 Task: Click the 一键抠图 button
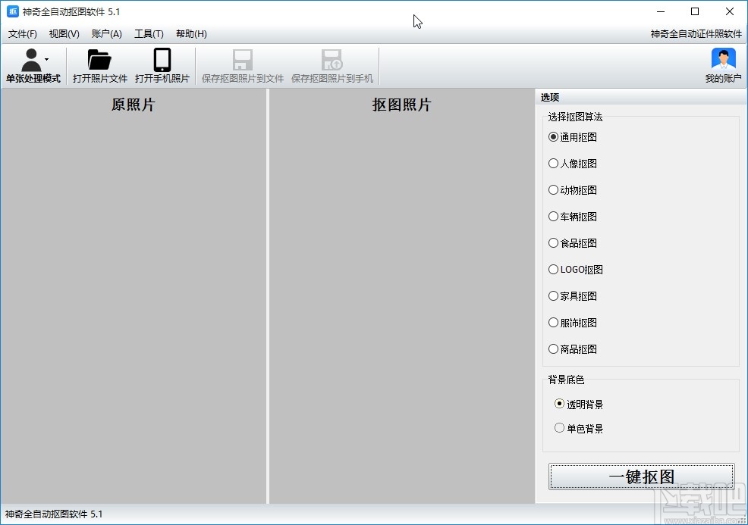[x=641, y=477]
